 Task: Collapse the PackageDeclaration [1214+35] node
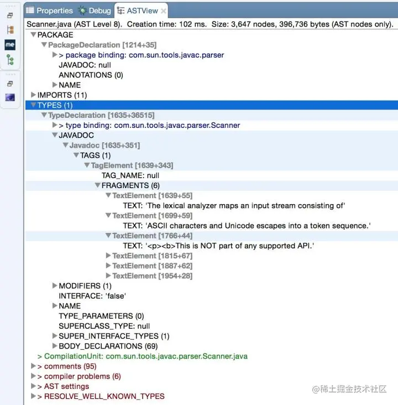(x=44, y=44)
